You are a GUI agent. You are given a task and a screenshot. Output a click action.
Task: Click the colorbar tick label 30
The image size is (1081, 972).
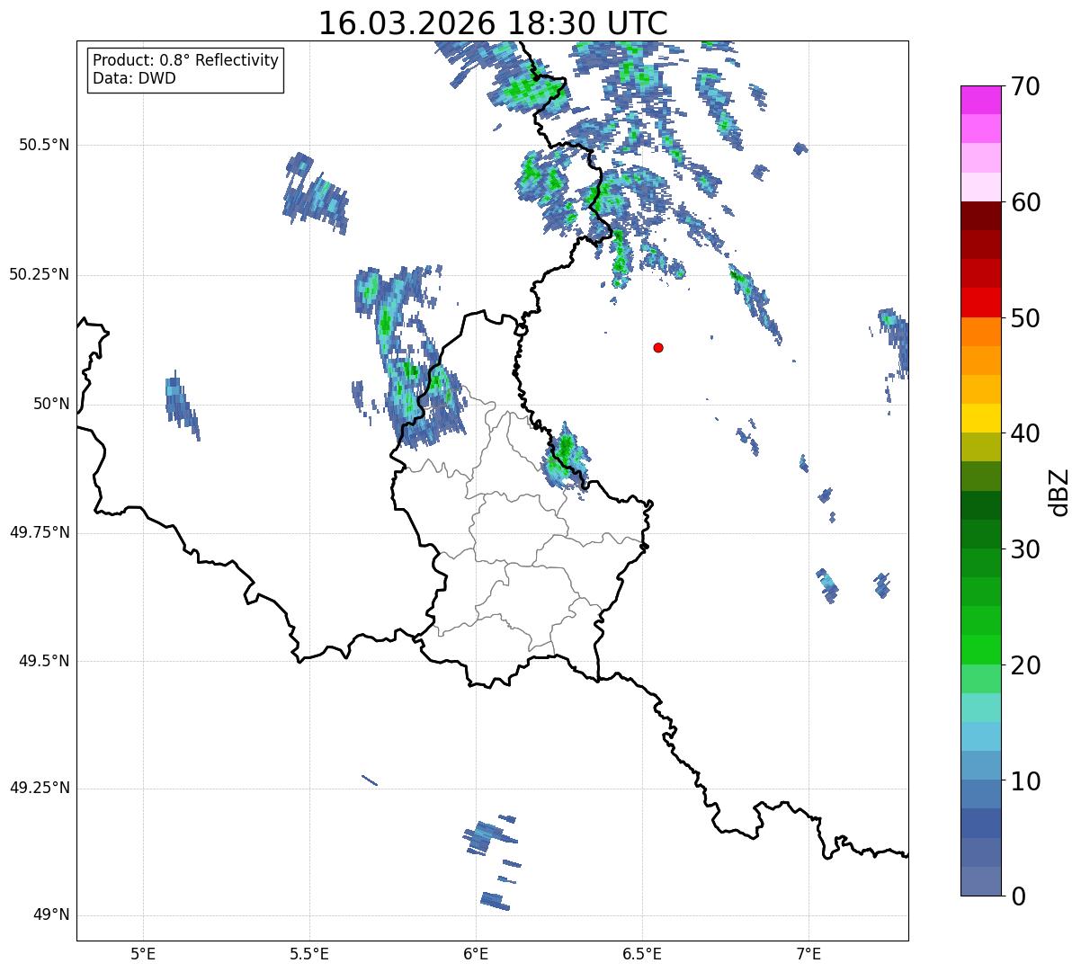click(1025, 549)
